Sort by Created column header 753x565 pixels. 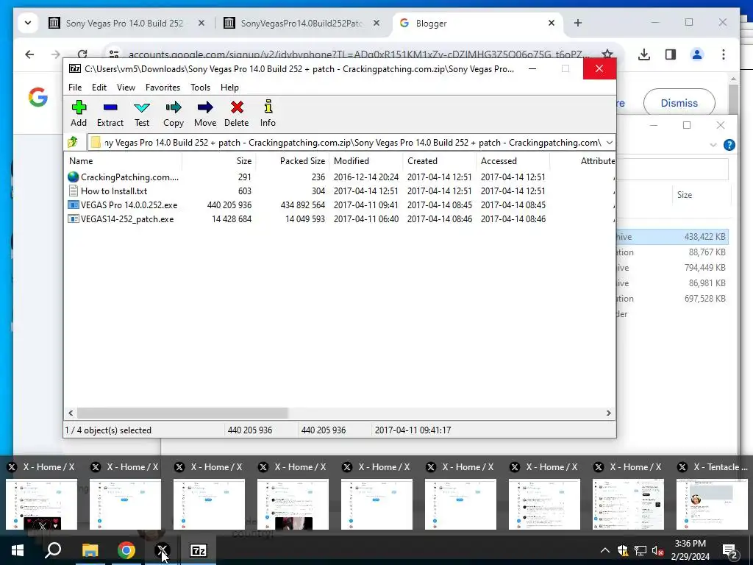coord(440,161)
